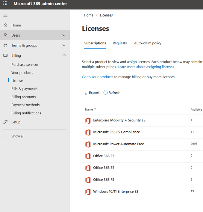Click available count 11 for E5 Compliance
This screenshot has height=212, width=203.
tap(192, 132)
